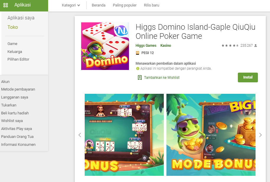The image size is (270, 182).
Task: Click the Higgs Domino app icon
Action: pyautogui.click(x=105, y=46)
